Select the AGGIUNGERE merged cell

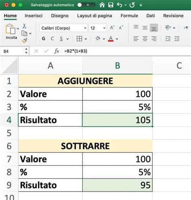(85, 81)
